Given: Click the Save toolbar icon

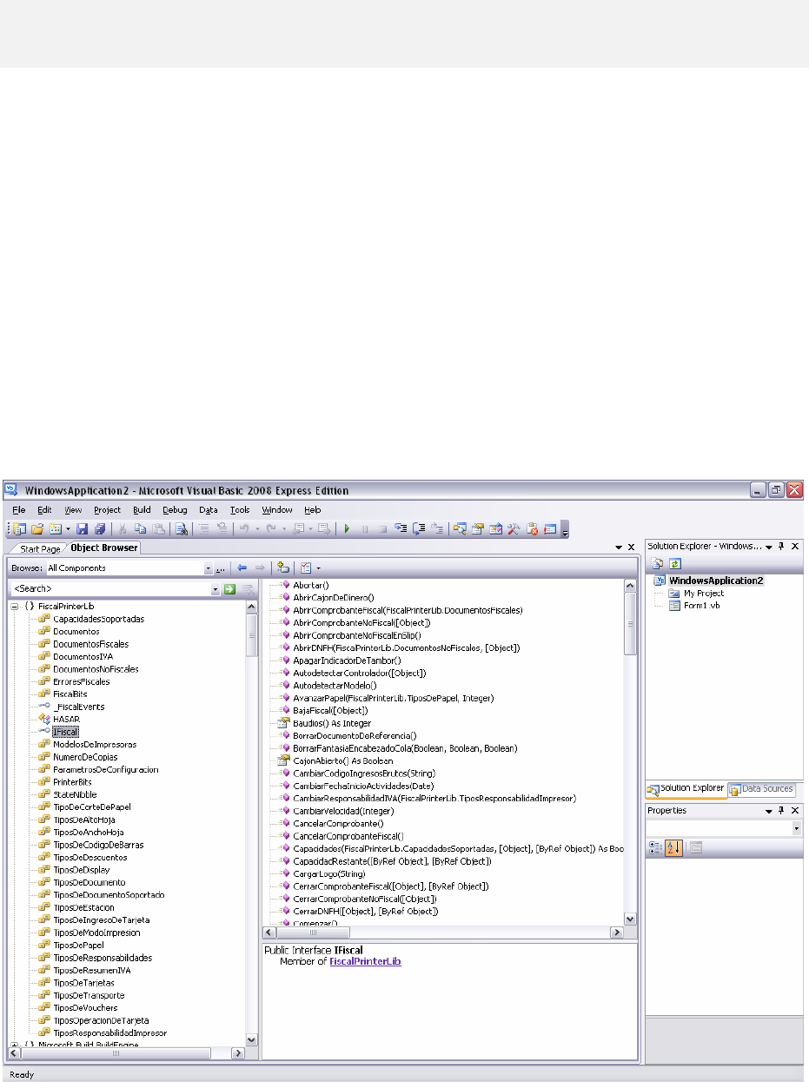Looking at the screenshot, I should pyautogui.click(x=83, y=528).
